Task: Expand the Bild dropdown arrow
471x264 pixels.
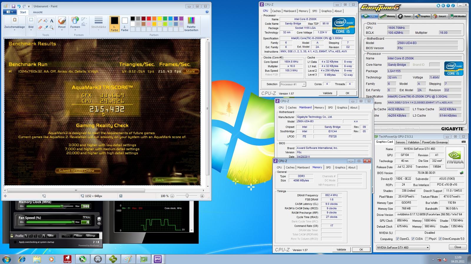Action: coord(31,30)
